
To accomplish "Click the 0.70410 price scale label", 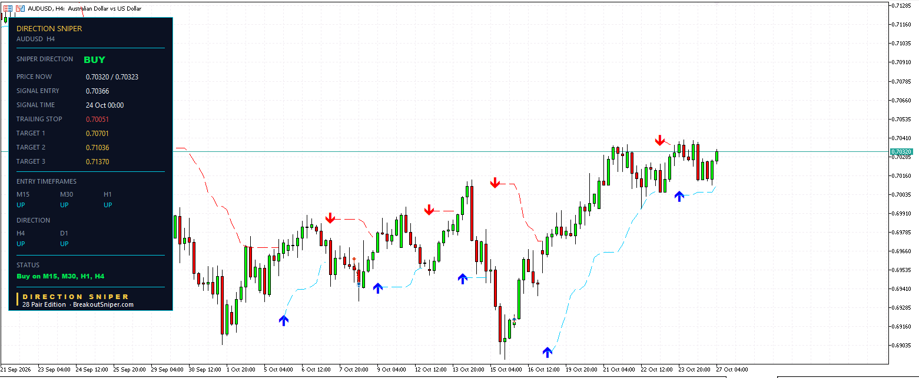I will click(x=903, y=138).
